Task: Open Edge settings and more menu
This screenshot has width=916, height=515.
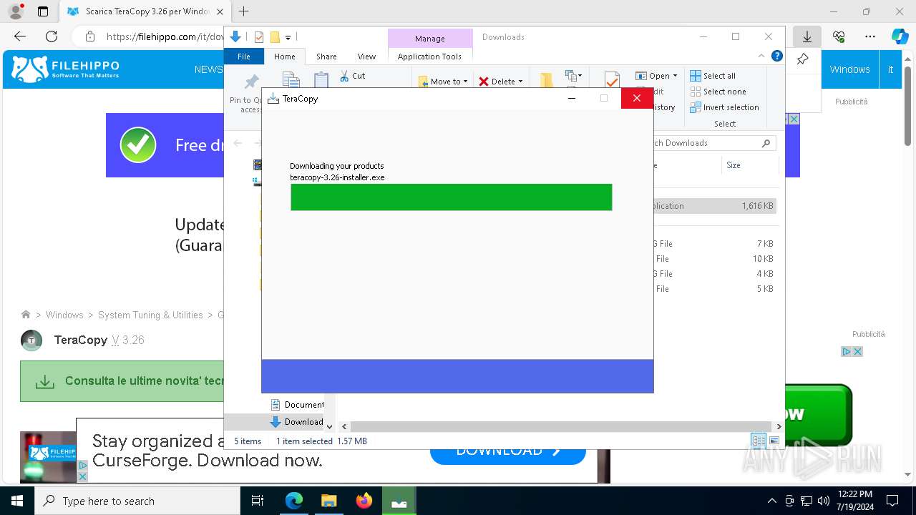Action: click(x=870, y=36)
